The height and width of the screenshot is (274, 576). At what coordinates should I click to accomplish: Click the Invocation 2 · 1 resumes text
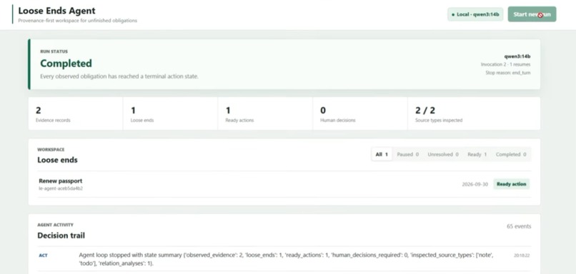505,64
